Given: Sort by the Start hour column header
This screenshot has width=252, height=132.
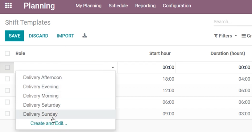Looking at the screenshot, I should click(160, 53).
